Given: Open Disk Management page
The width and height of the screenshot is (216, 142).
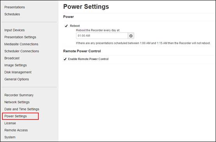Looking at the screenshot, I should (x=18, y=72).
